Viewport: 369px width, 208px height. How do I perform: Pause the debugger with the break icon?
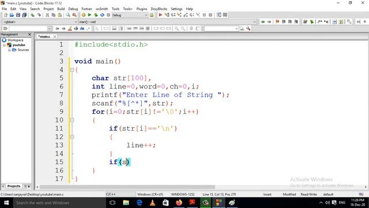[x=204, y=15]
